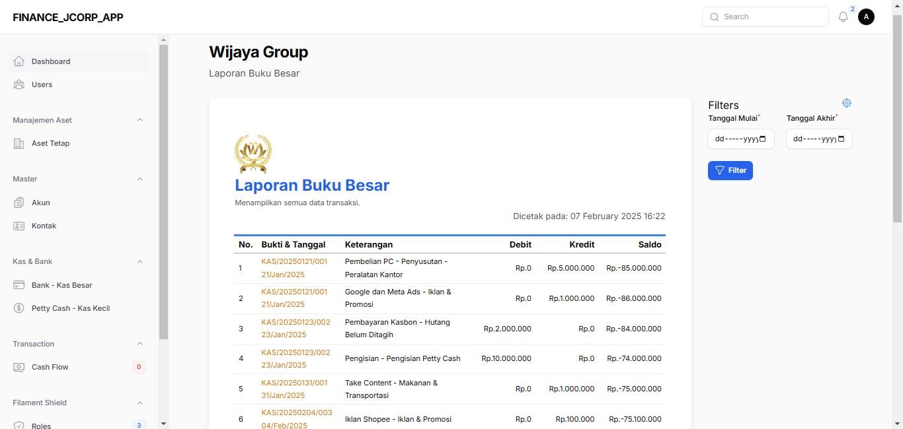Click the Cash Flow money icon
903x429 pixels.
pos(19,367)
